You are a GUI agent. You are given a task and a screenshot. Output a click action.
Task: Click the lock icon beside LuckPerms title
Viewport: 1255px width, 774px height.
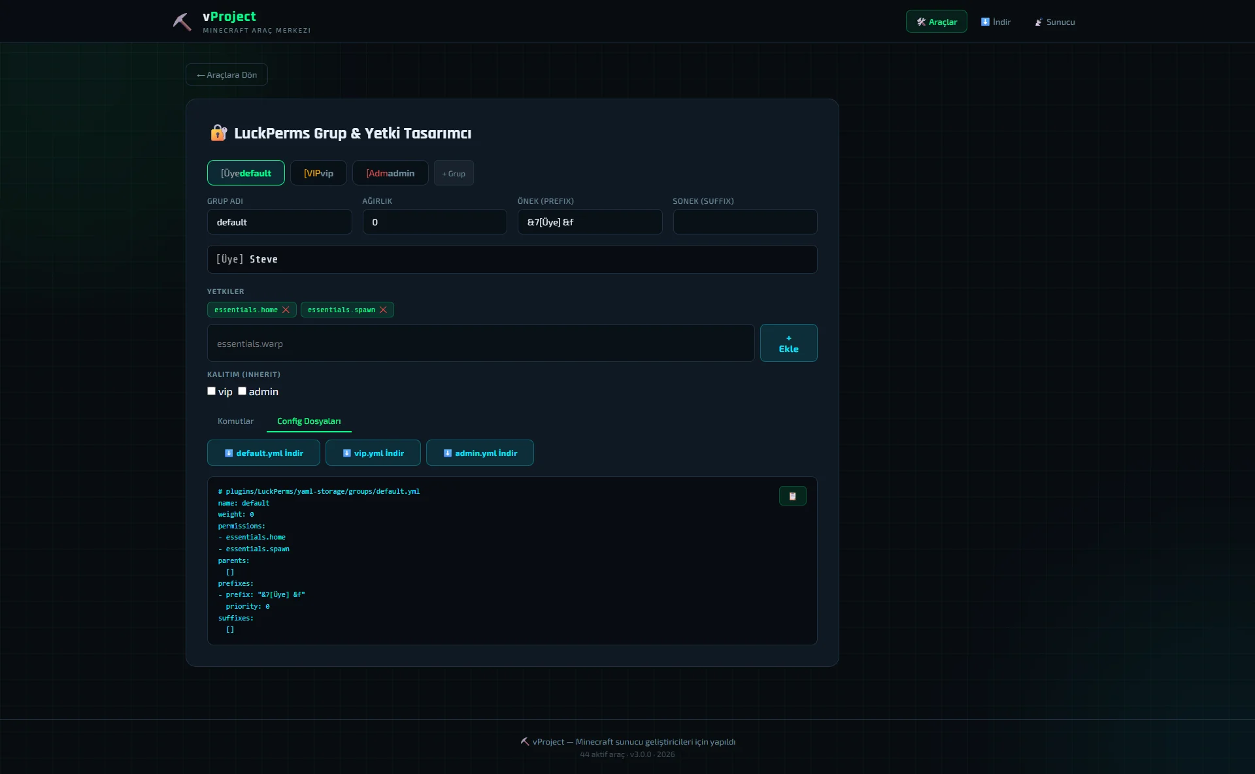[218, 133]
